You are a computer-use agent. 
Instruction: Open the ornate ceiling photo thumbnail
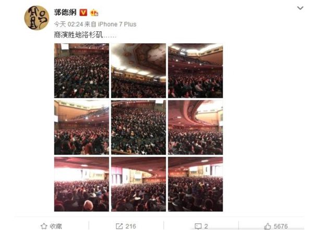coord(139,70)
